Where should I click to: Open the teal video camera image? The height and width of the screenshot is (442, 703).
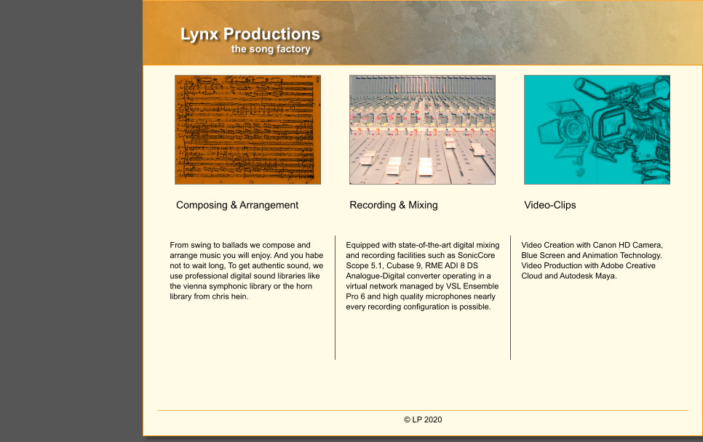coord(597,129)
